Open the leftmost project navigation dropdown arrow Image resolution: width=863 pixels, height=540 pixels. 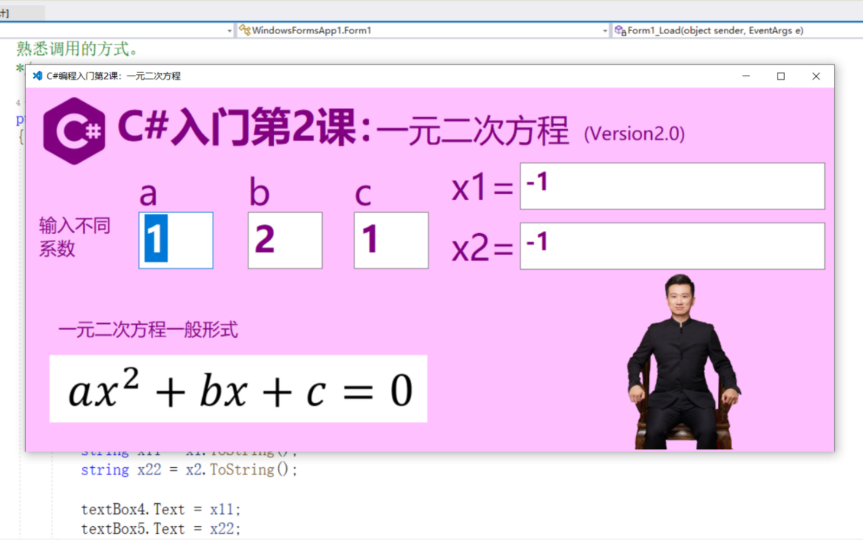point(230,31)
